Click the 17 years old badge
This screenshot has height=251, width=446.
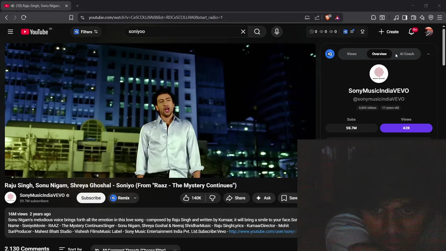(390, 108)
